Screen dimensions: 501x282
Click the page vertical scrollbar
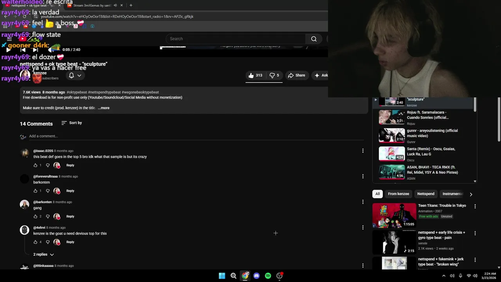coord(499,119)
